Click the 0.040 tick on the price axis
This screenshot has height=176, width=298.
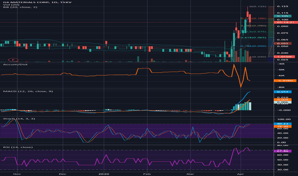[x=283, y=53]
